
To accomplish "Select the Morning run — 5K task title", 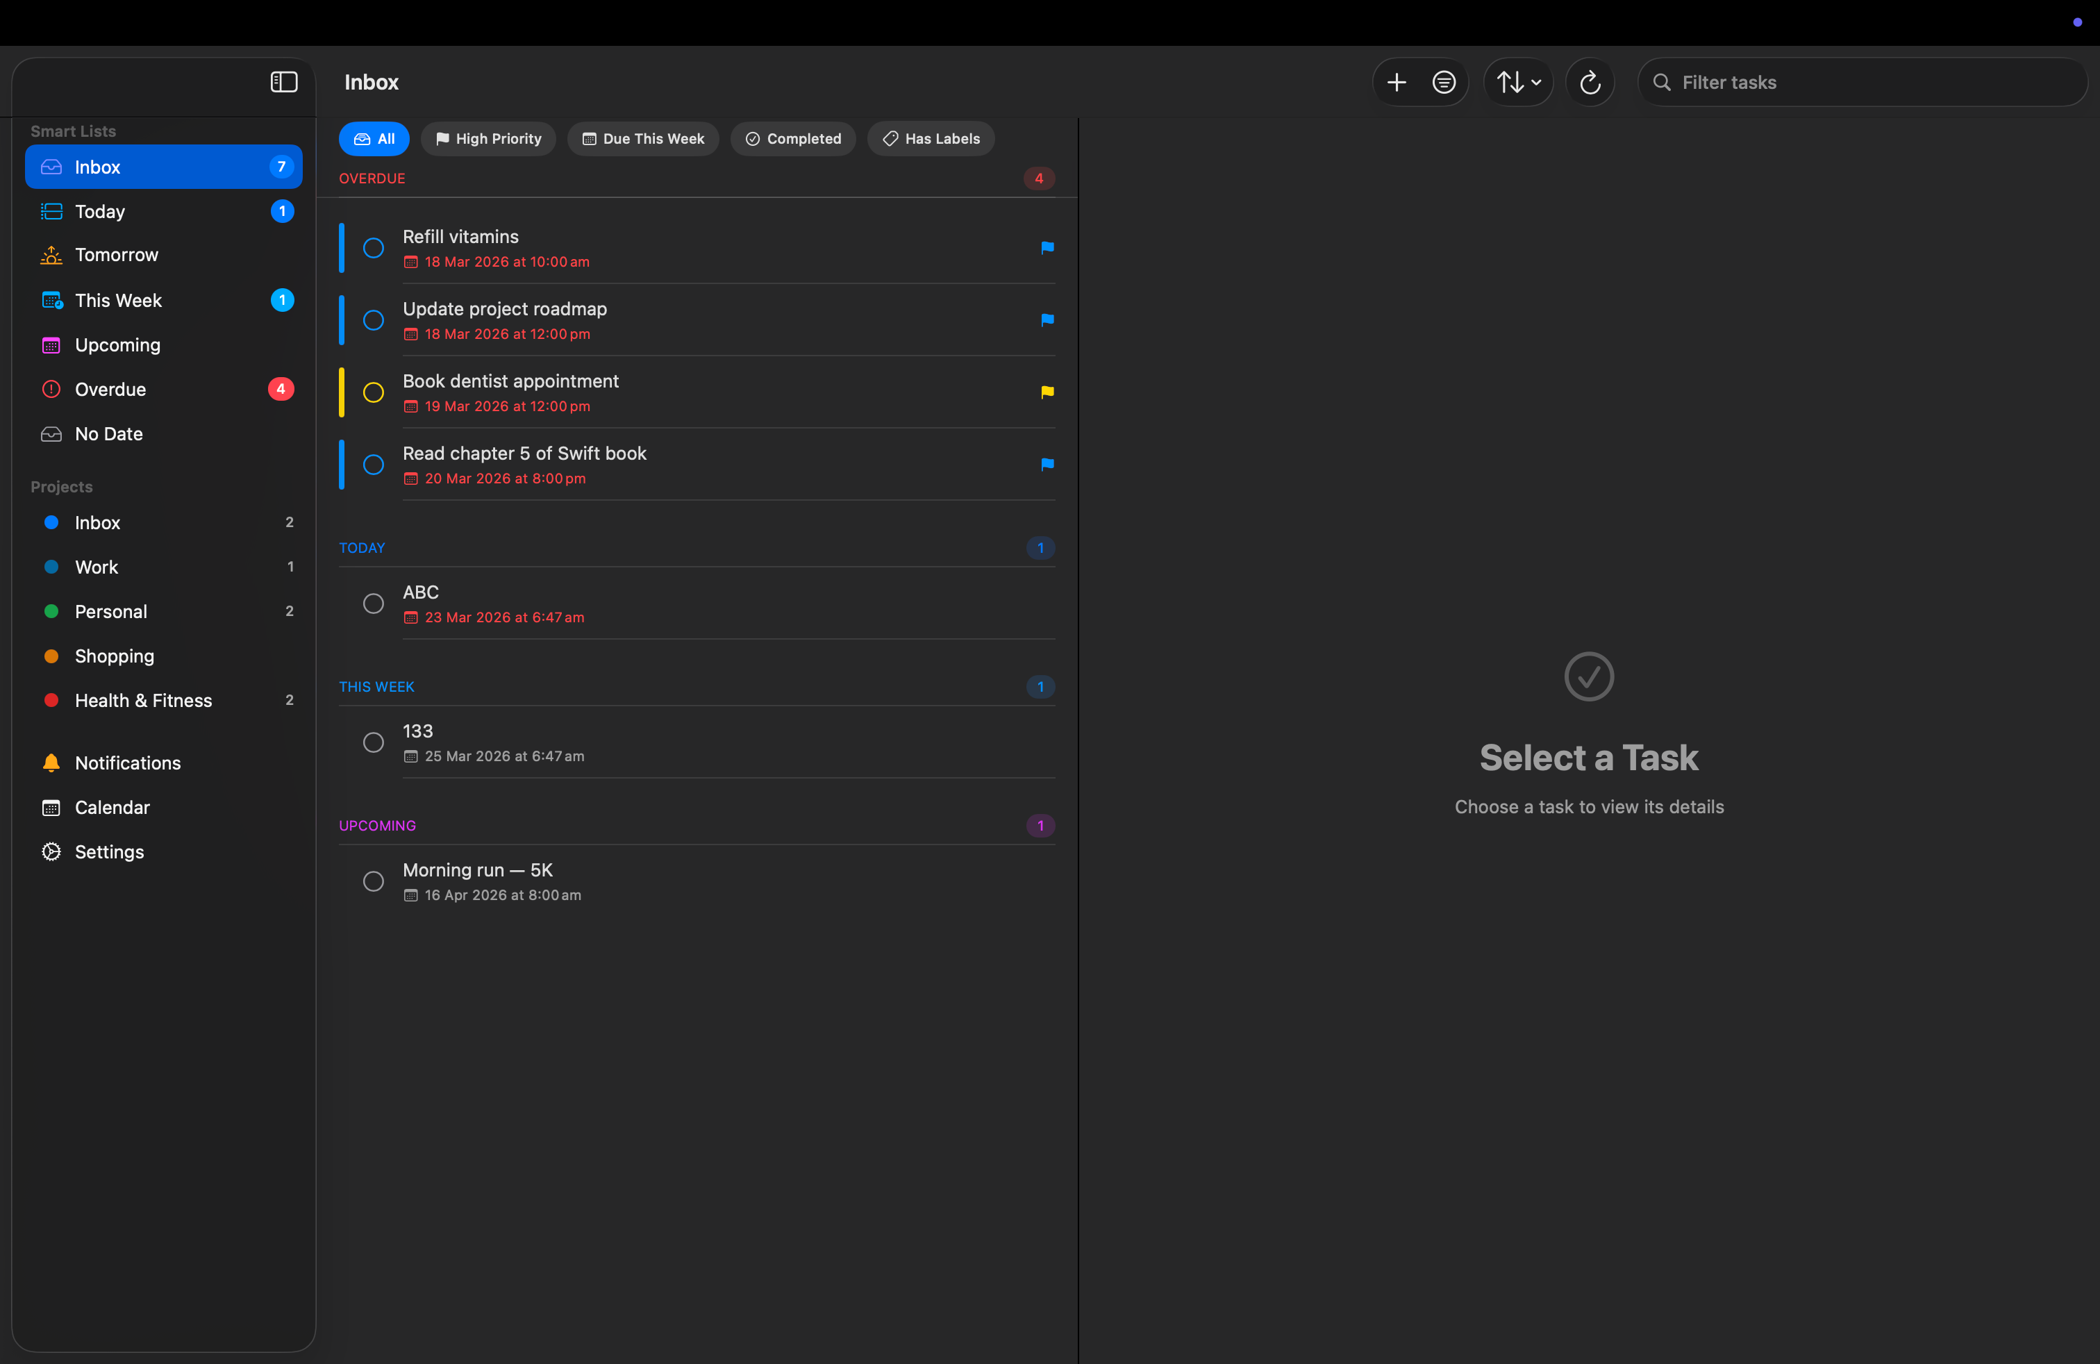I will pos(477,870).
